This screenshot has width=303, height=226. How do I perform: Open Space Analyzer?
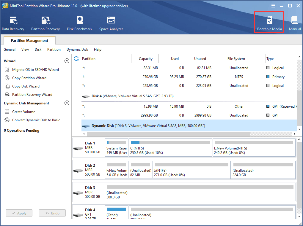(111, 24)
